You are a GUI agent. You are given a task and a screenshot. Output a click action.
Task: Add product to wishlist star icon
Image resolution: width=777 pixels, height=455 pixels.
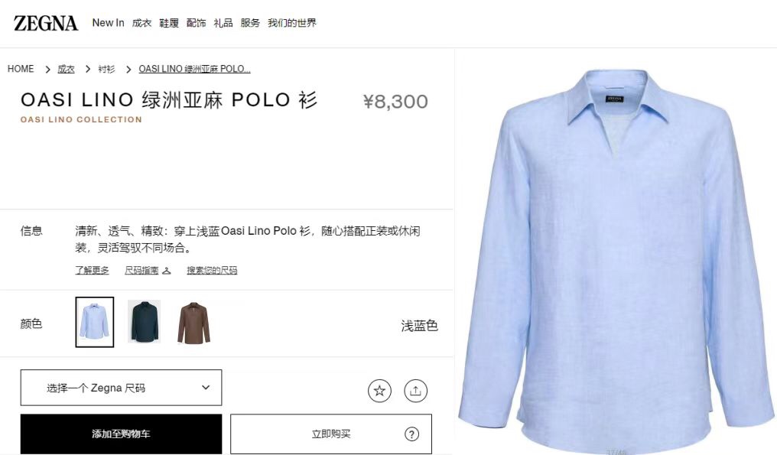[379, 391]
